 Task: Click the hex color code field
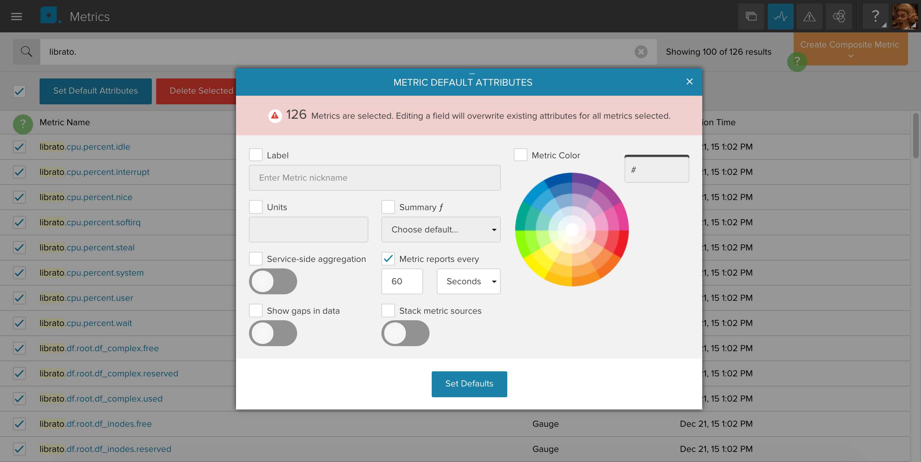tap(657, 169)
